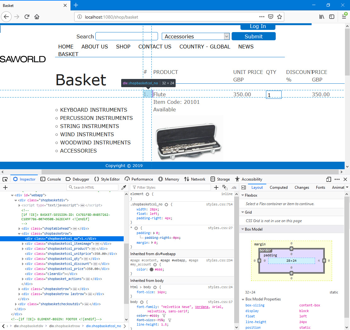Show the sidebars toolbar icon

332,17
